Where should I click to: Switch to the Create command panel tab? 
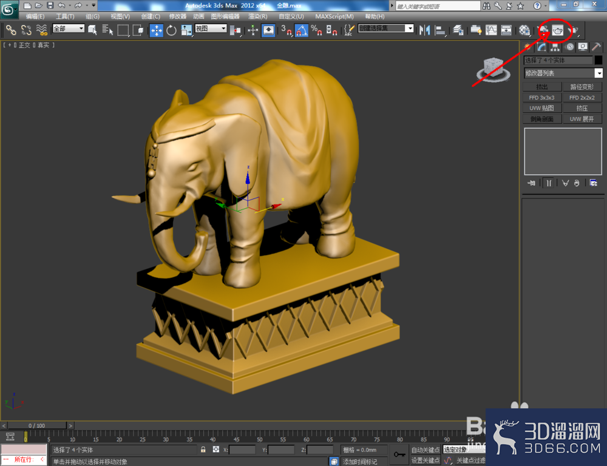coord(527,47)
